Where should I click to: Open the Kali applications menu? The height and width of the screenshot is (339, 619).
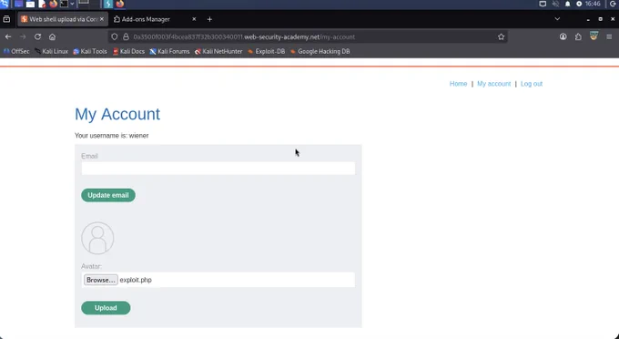4,4
